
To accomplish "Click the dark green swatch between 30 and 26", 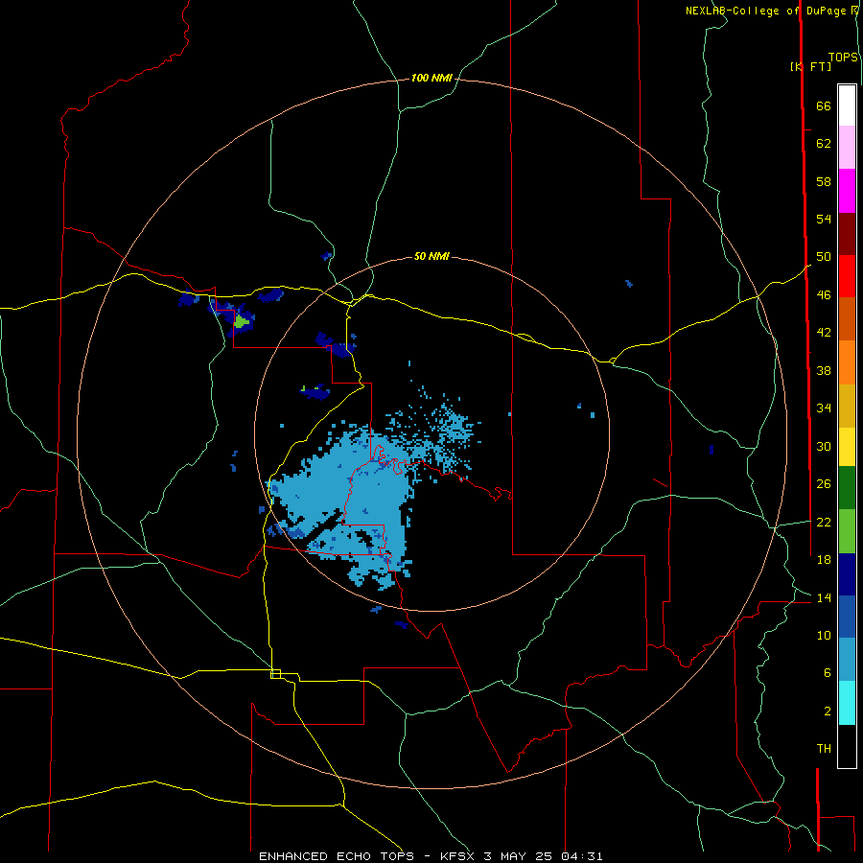I will pyautogui.click(x=847, y=488).
